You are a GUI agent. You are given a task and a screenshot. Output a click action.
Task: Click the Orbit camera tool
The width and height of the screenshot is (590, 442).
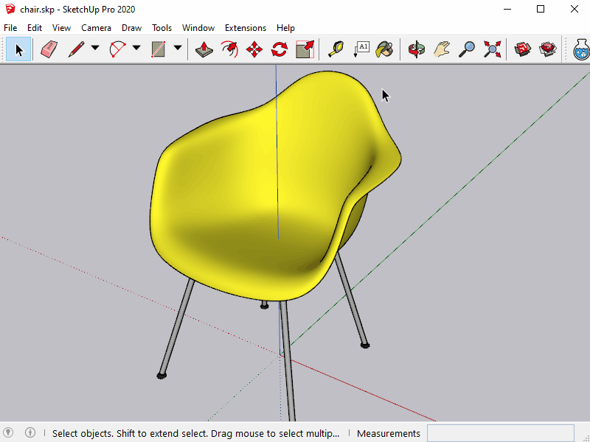(417, 49)
